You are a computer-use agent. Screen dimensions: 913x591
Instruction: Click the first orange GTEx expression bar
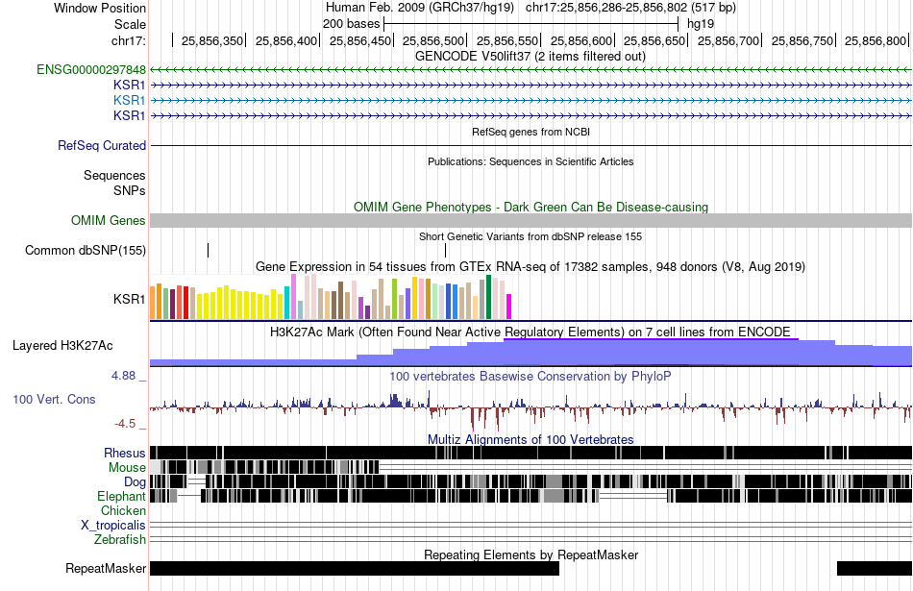pos(153,303)
